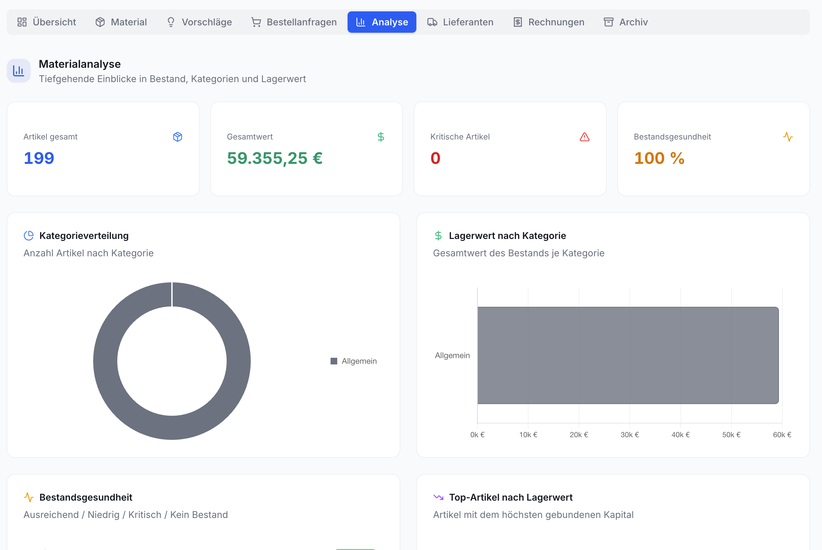Viewport: 822px width, 550px height.
Task: Click the 0k € axis tick label
Action: coord(477,435)
